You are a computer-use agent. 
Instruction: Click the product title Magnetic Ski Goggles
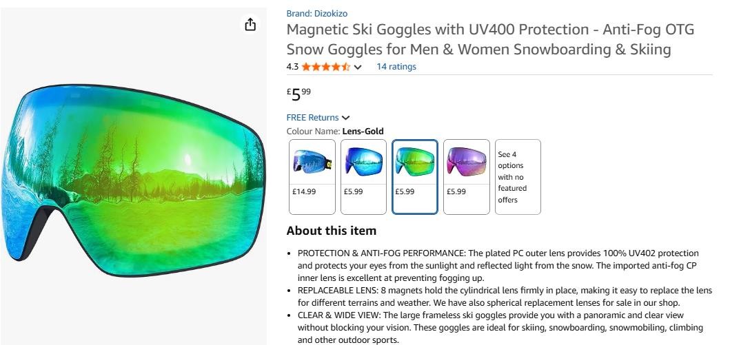tap(490, 39)
